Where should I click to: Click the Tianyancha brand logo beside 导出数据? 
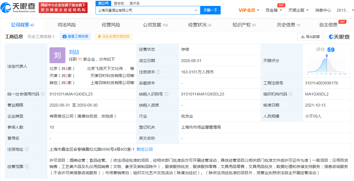click(339, 37)
